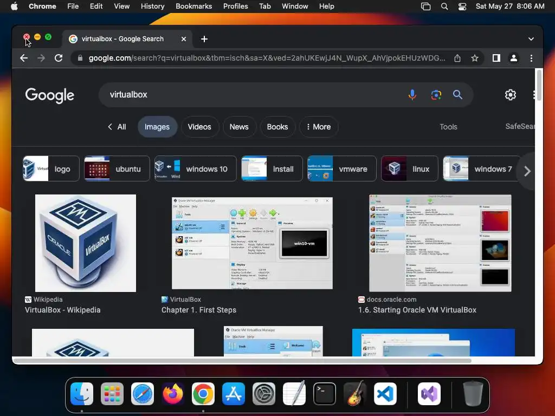
Task: Open the Bookmarks menu
Action: coord(193,6)
